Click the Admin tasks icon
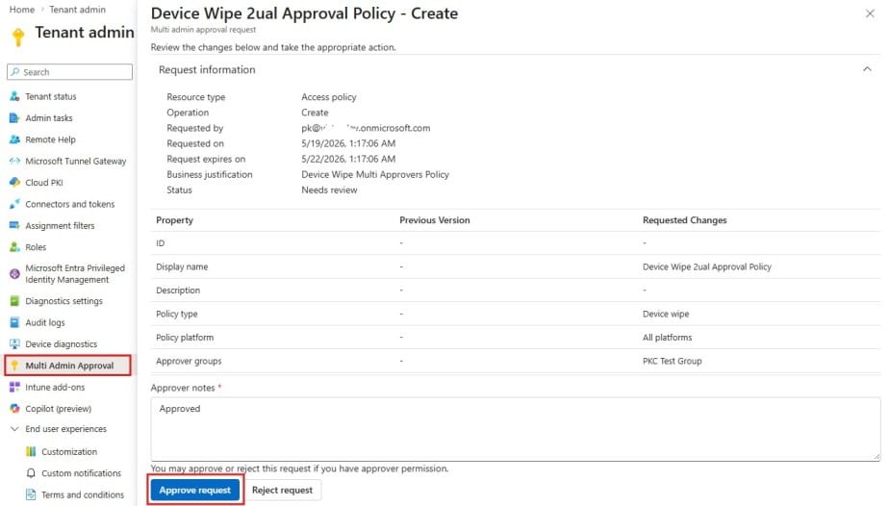 tap(14, 118)
